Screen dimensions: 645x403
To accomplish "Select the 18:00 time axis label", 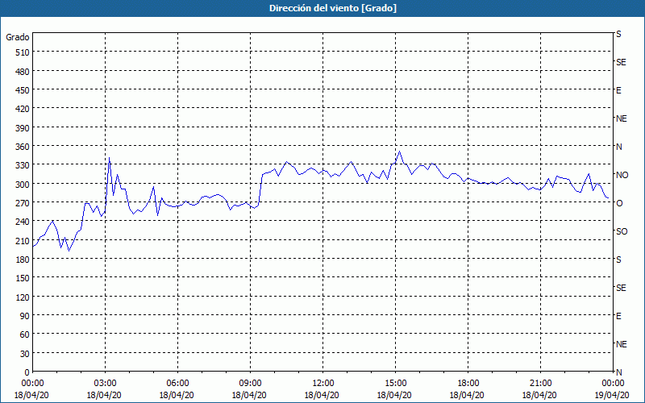I will (468, 384).
